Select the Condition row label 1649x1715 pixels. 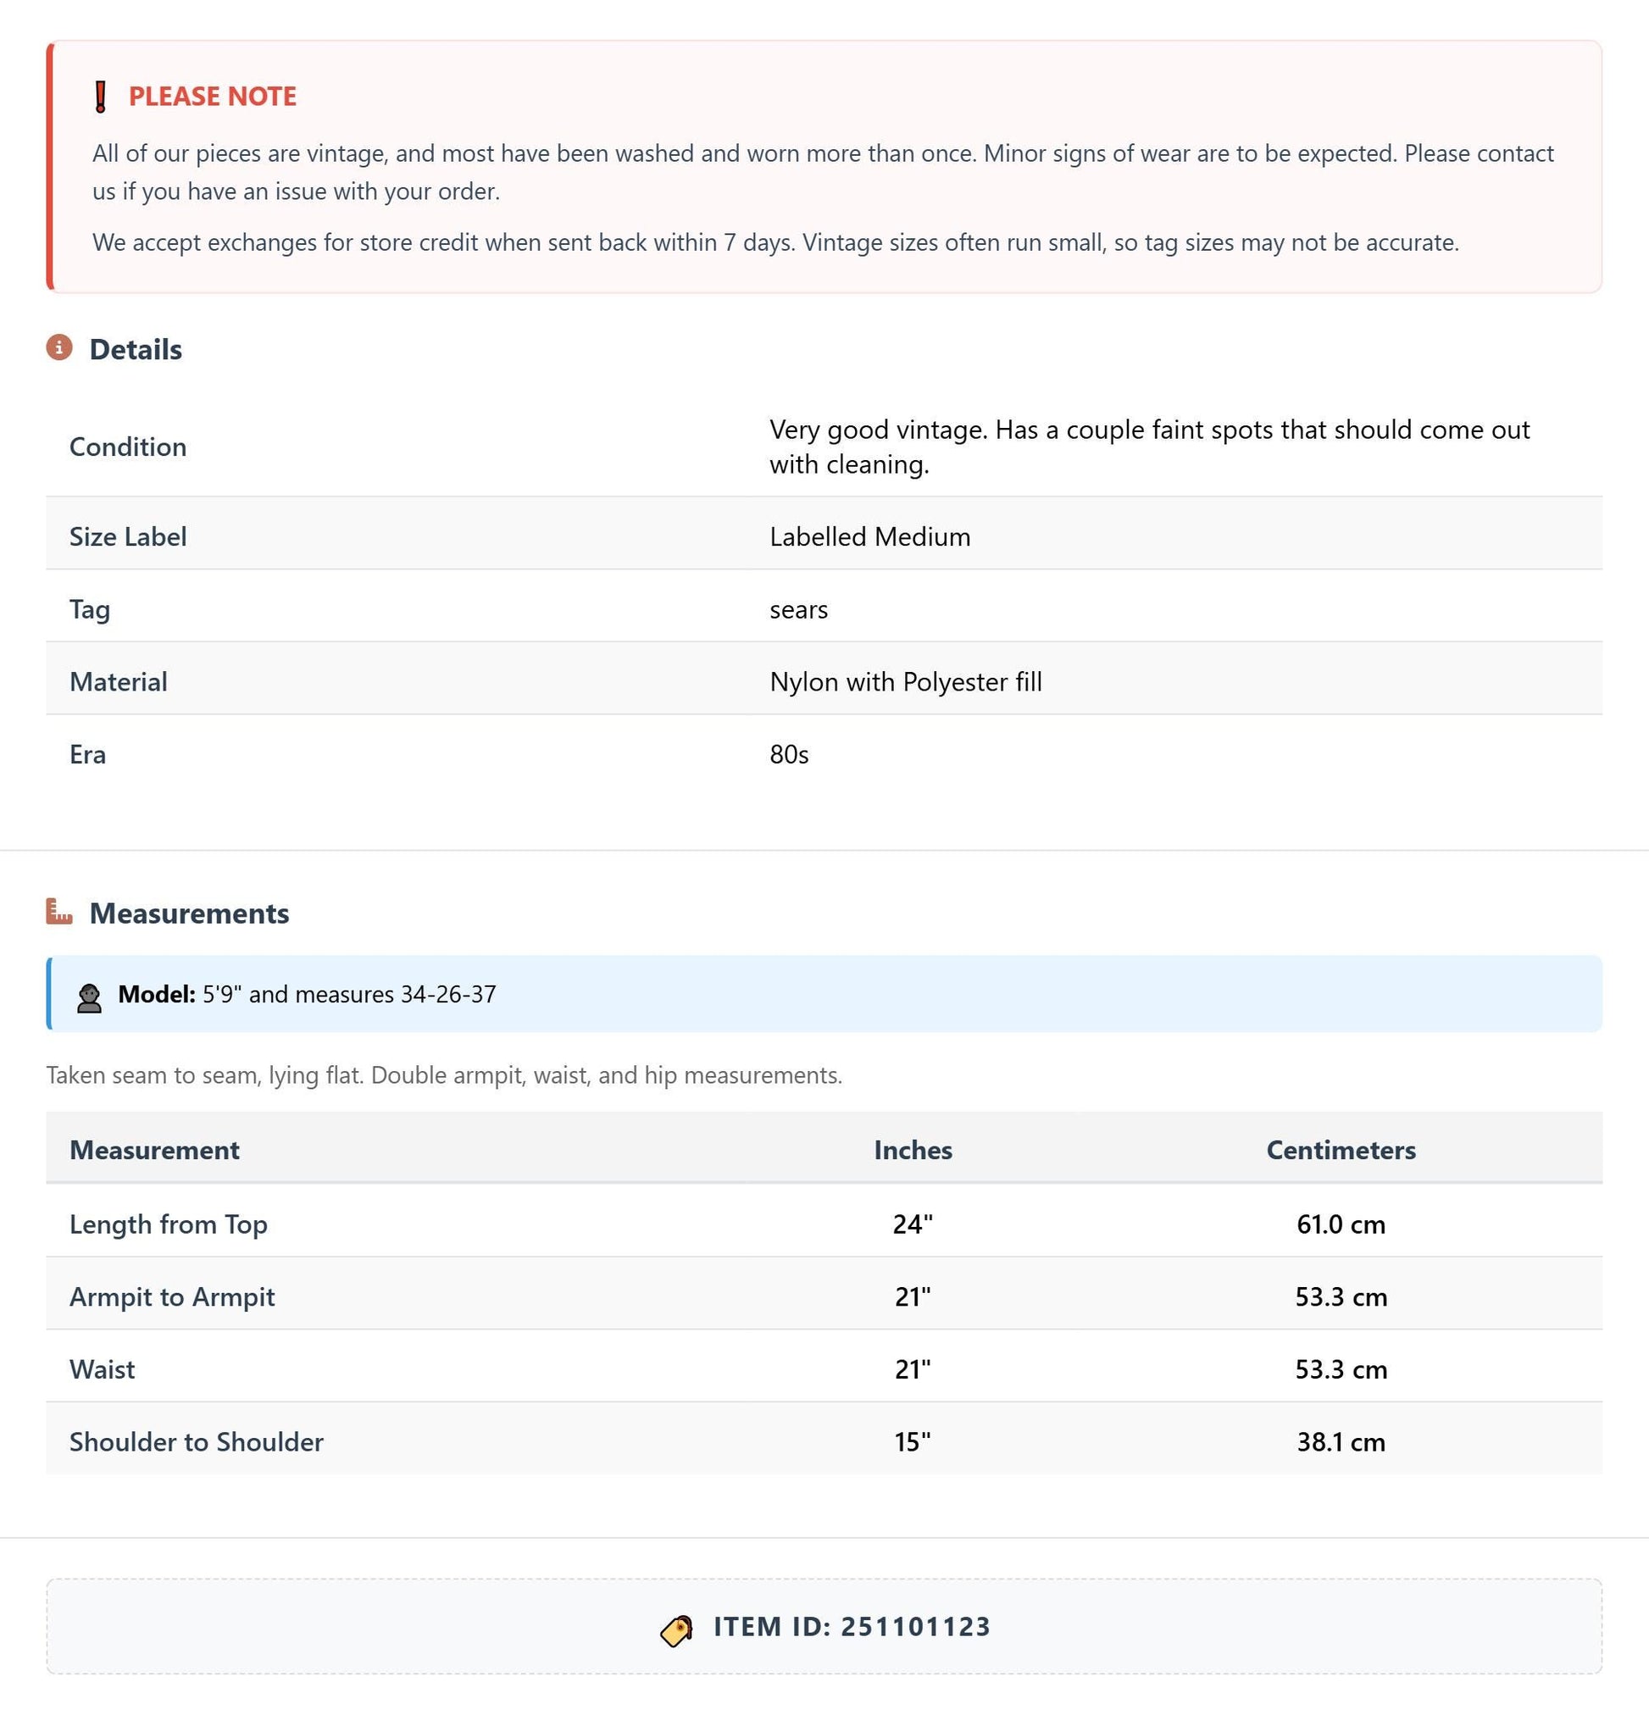tap(128, 447)
